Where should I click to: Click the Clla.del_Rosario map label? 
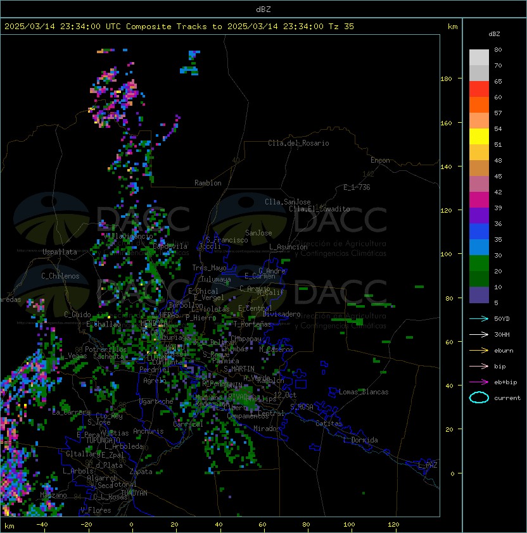coord(298,143)
